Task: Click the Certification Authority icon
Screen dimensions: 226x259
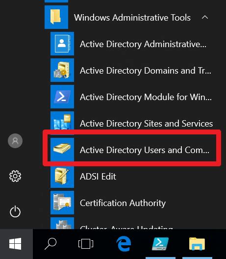Action: (62, 203)
